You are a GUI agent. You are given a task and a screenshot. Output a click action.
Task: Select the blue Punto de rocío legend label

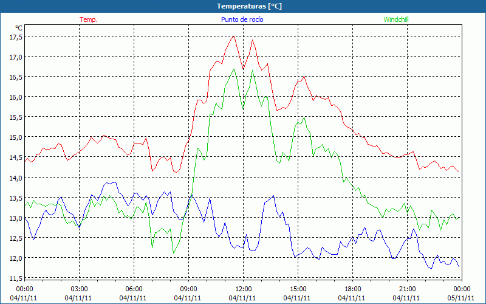pyautogui.click(x=242, y=19)
